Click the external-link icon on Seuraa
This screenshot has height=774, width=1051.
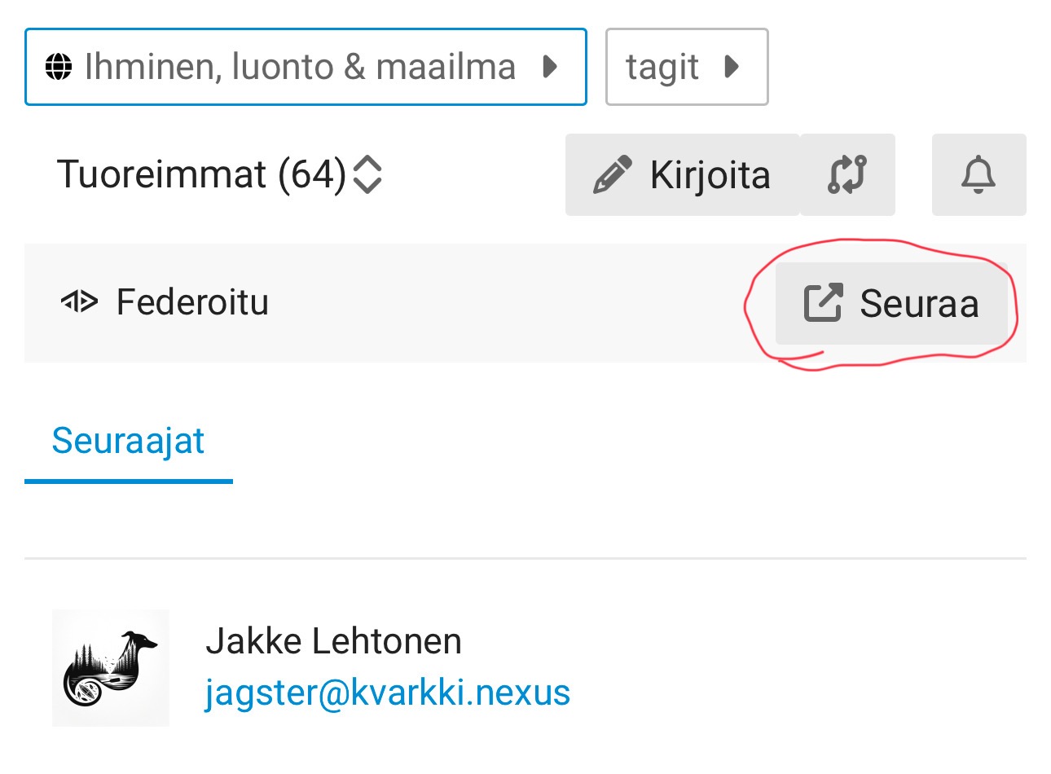tap(823, 303)
